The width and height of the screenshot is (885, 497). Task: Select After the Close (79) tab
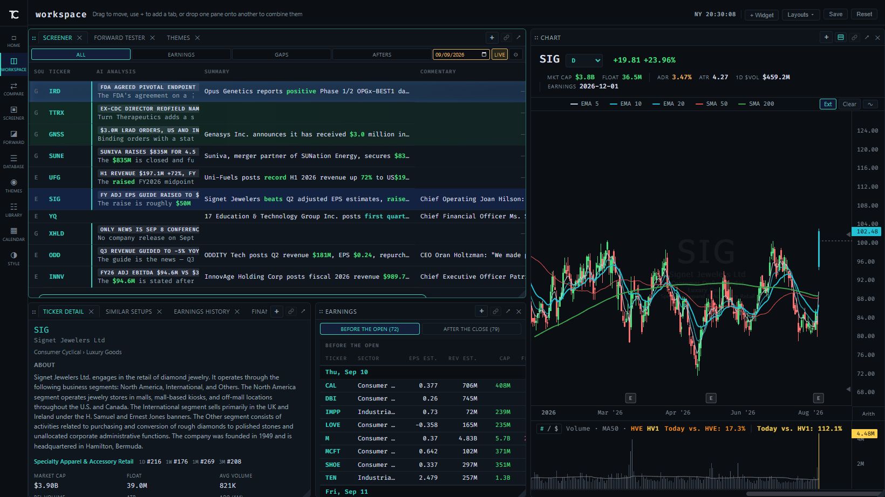click(x=471, y=329)
